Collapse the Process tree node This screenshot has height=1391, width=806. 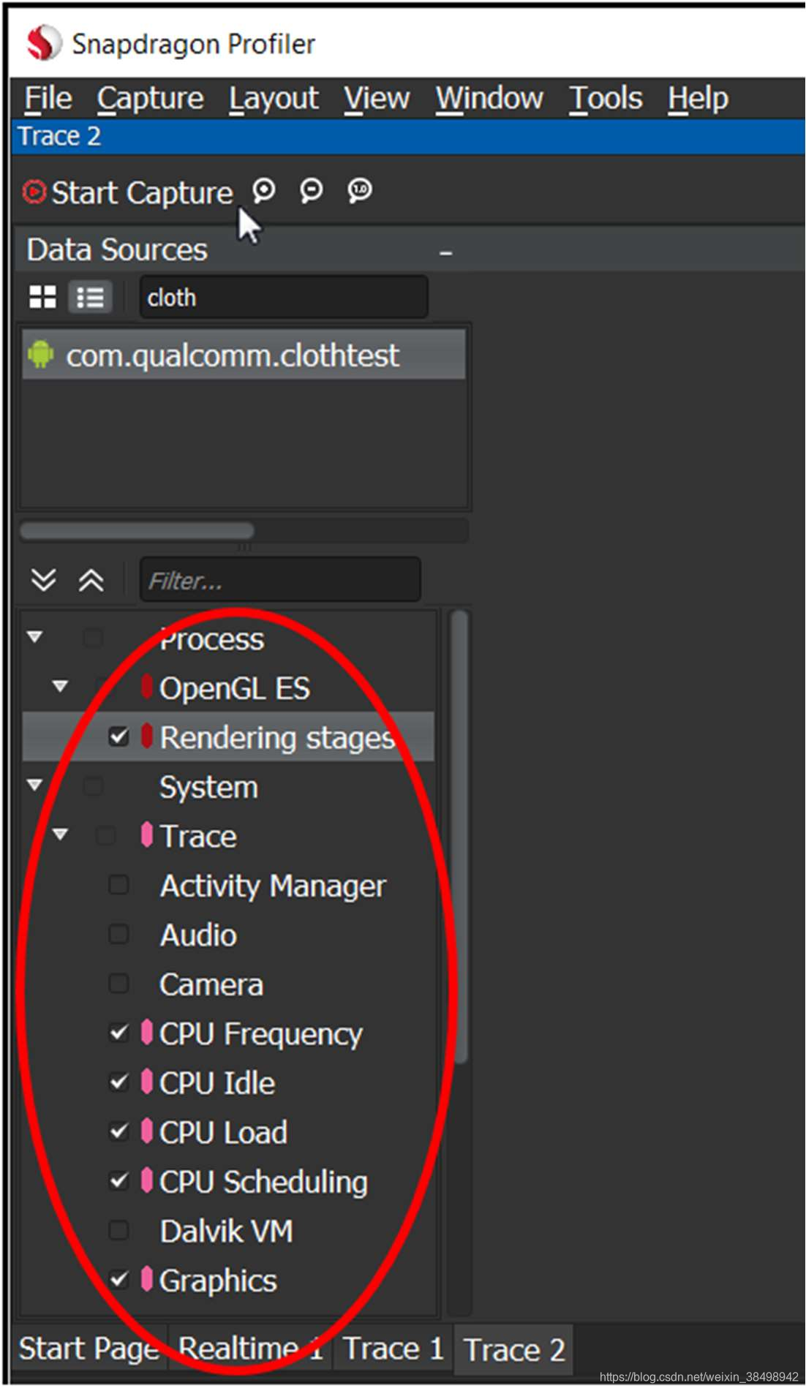pyautogui.click(x=34, y=637)
